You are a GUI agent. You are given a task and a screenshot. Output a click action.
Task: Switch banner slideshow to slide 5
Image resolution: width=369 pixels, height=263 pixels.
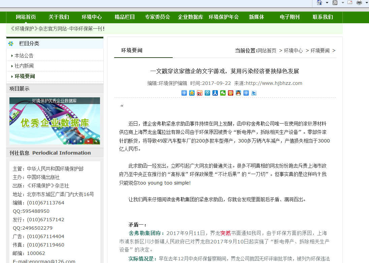click(96, 141)
